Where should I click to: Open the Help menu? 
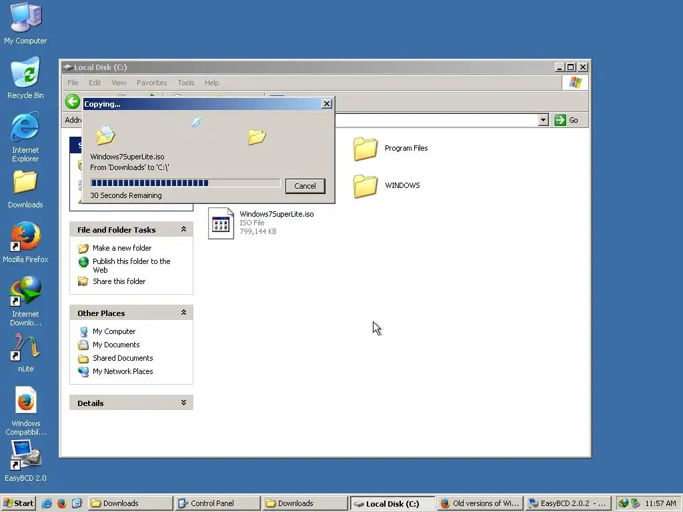pyautogui.click(x=211, y=83)
